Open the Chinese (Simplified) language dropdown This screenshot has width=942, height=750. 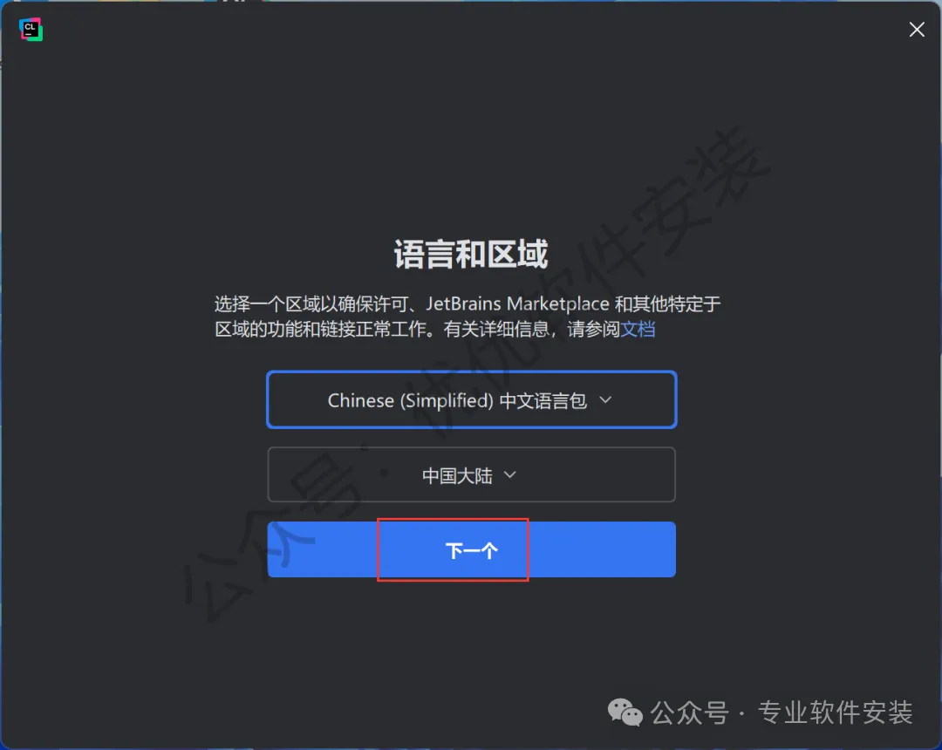(472, 400)
